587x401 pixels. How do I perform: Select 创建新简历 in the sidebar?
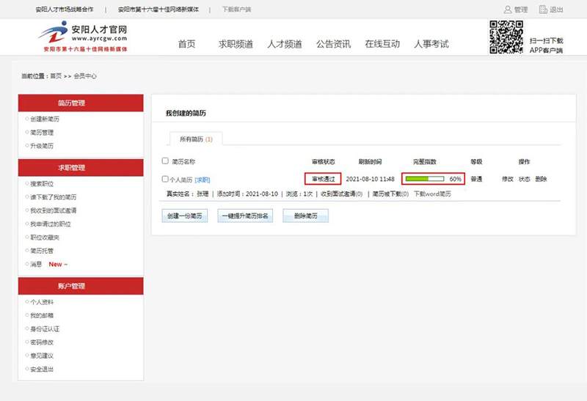pyautogui.click(x=46, y=119)
